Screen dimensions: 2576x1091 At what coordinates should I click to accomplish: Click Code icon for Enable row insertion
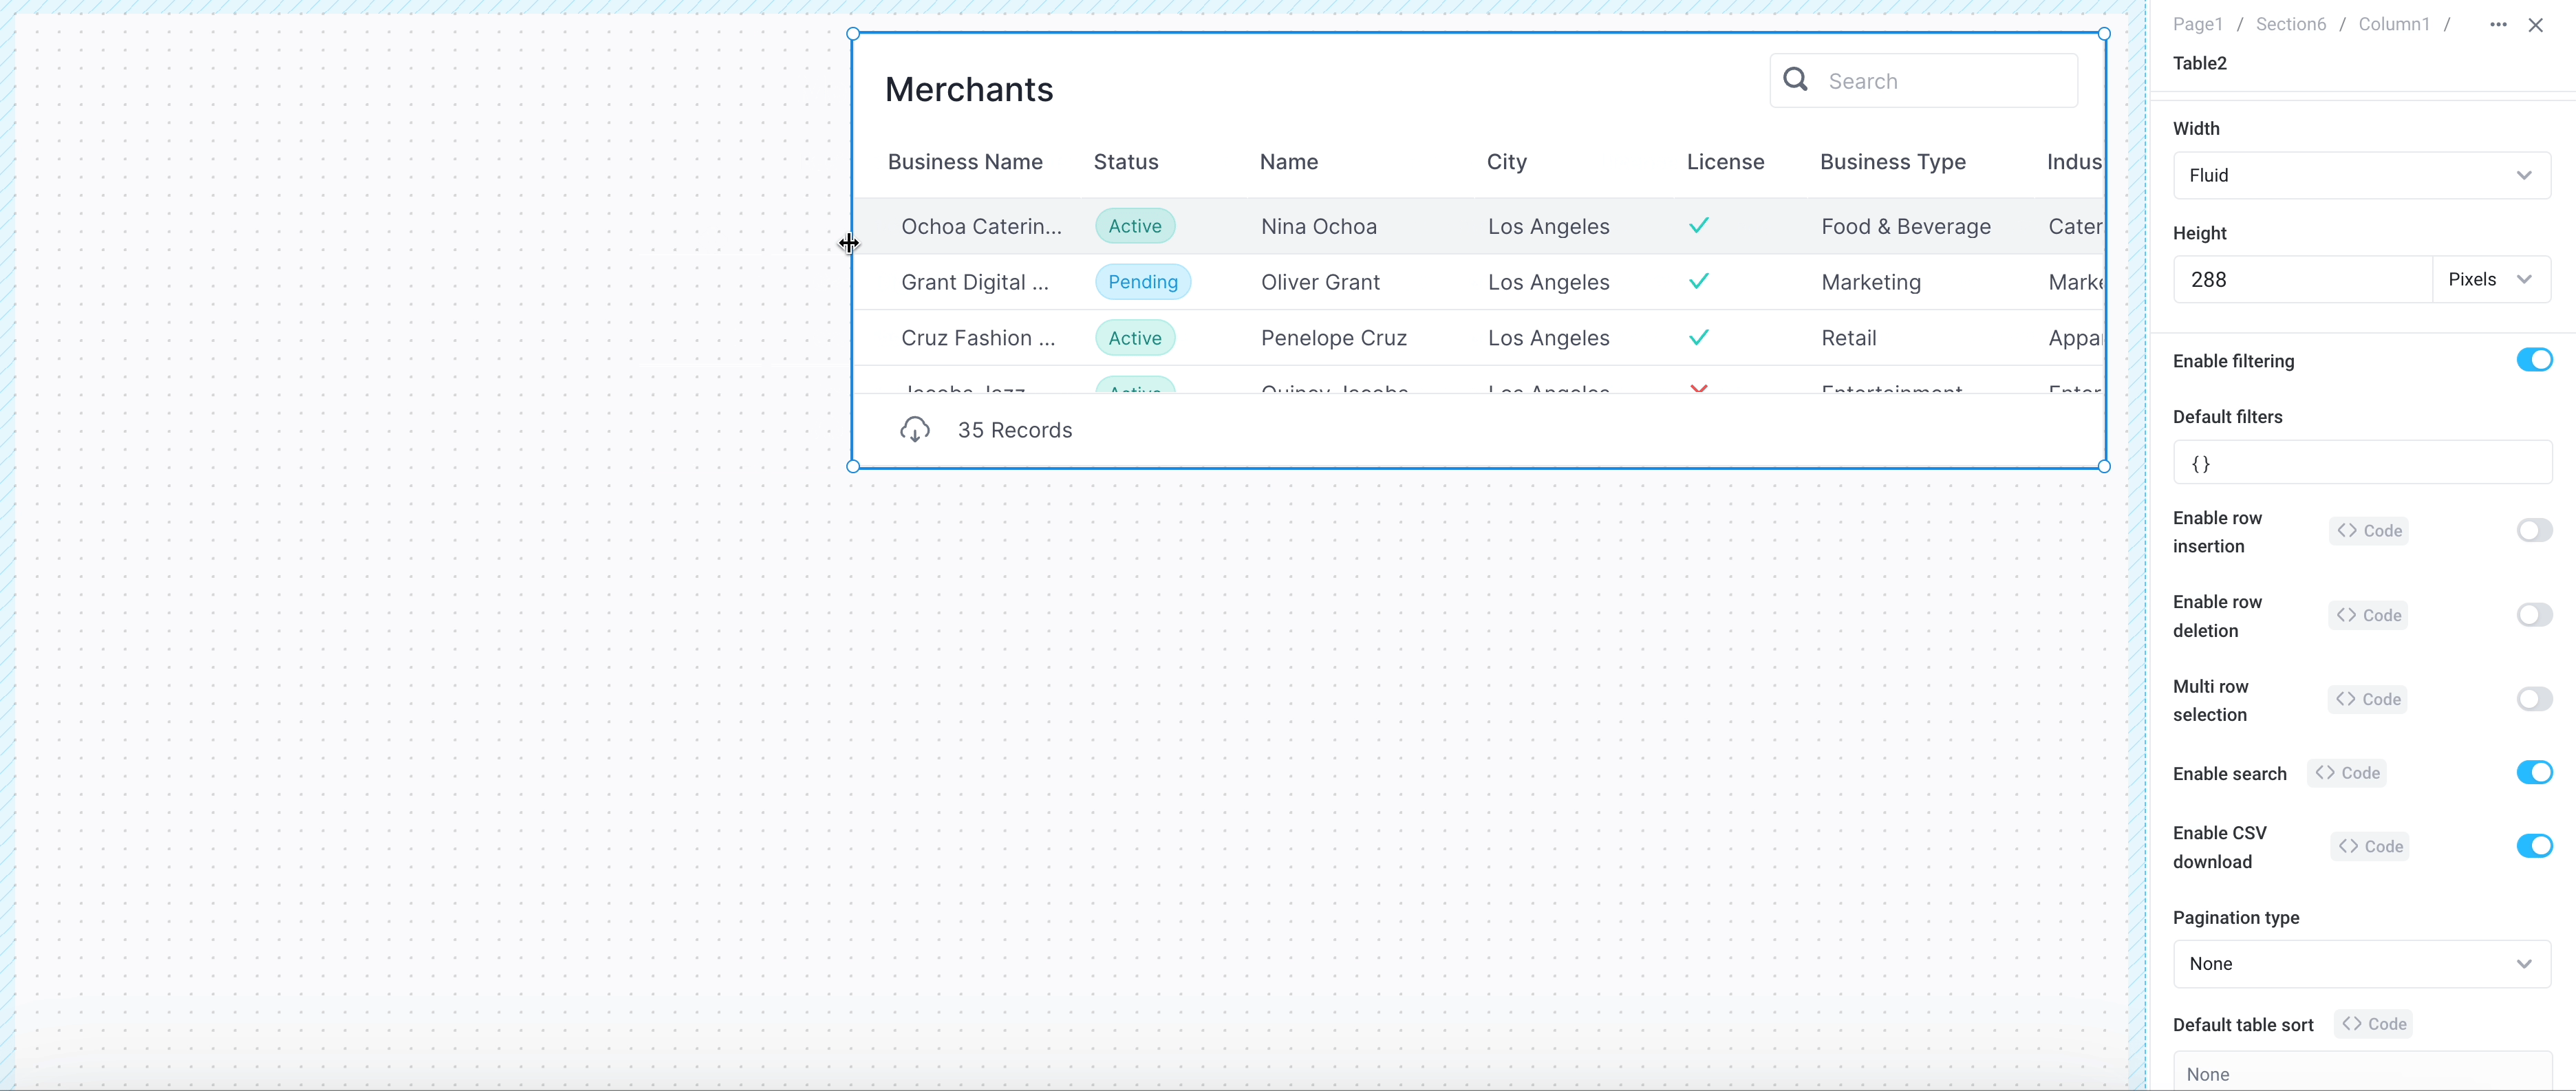pyautogui.click(x=2368, y=531)
